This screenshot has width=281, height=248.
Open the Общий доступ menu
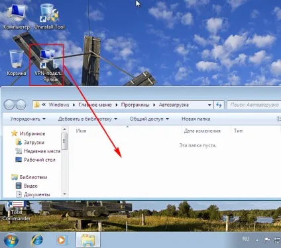pyautogui.click(x=149, y=119)
